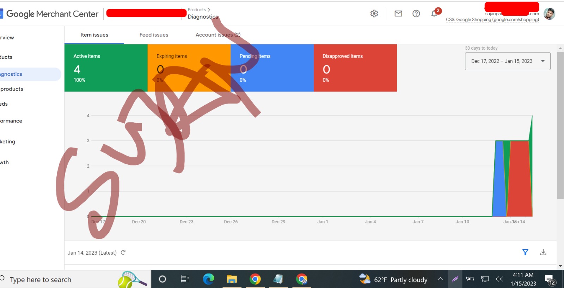Open the account profile picture
This screenshot has width=564, height=288.
[x=549, y=14]
